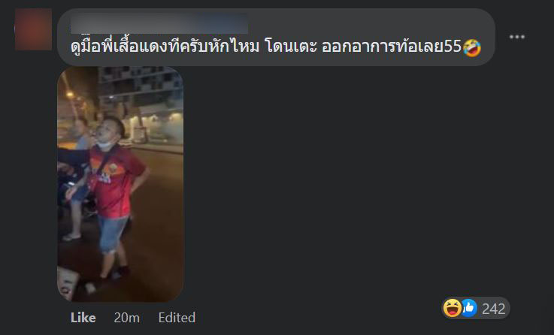Click the Thai comment text
Image resolution: width=554 pixels, height=335 pixels.
tap(276, 47)
